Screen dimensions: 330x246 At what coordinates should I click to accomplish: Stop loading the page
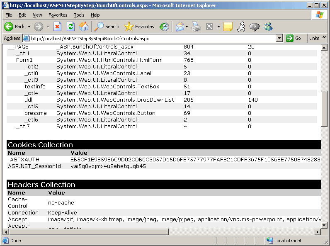[58, 27]
